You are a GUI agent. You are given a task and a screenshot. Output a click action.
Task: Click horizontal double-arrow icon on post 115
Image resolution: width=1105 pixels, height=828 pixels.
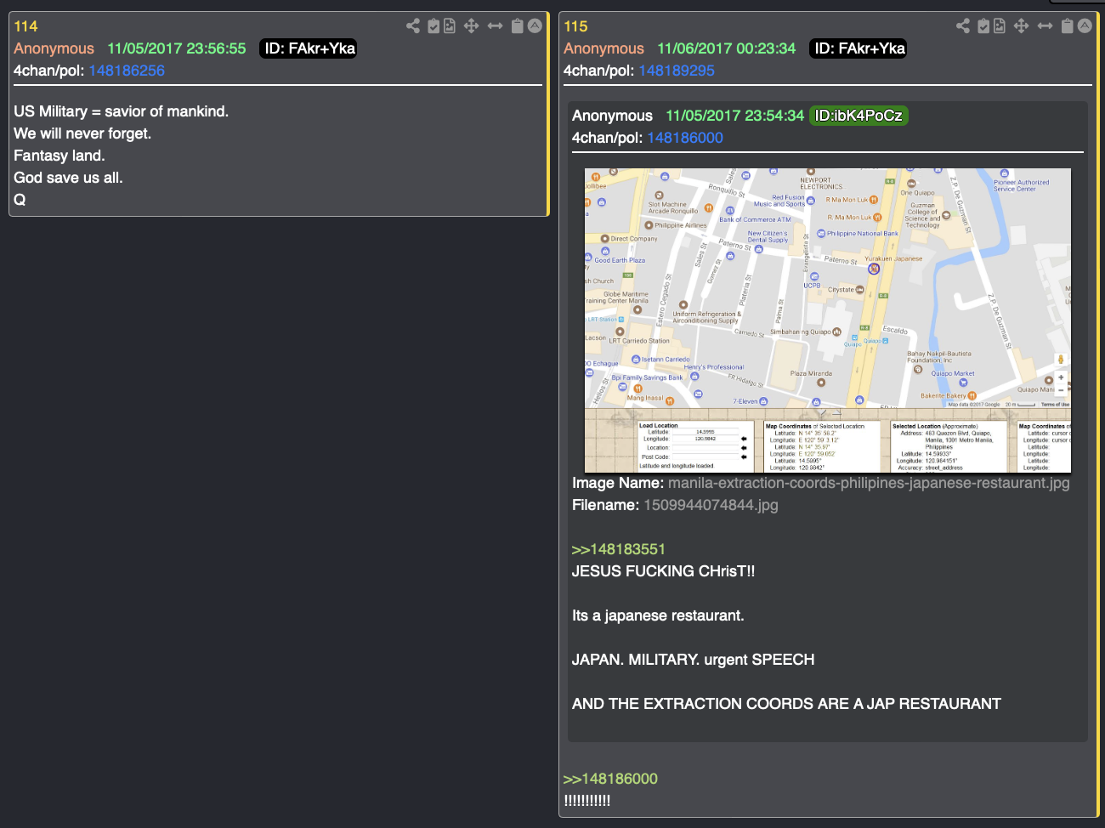tap(1045, 26)
